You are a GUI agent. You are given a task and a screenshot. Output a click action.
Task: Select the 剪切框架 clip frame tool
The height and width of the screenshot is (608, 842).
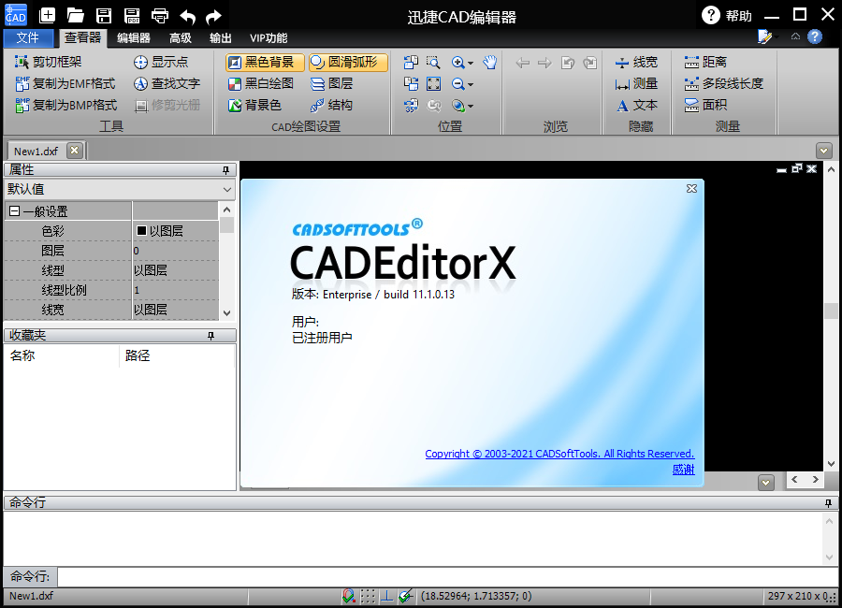[49, 62]
